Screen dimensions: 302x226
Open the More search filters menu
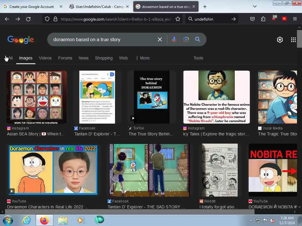coord(143,58)
